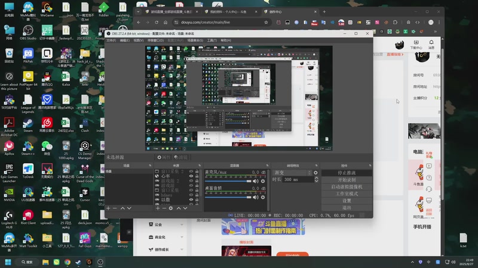
Task: Open source properties gear in sources toolbar
Action: 171,208
